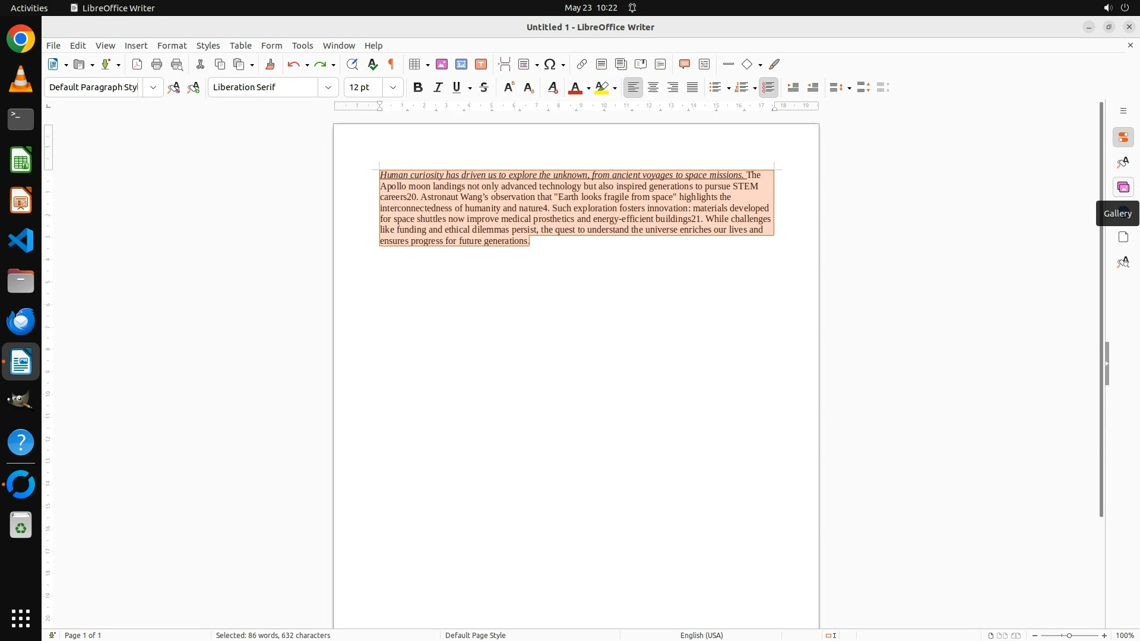Click the Insert Hyperlink icon
Image resolution: width=1140 pixels, height=641 pixels.
582,64
